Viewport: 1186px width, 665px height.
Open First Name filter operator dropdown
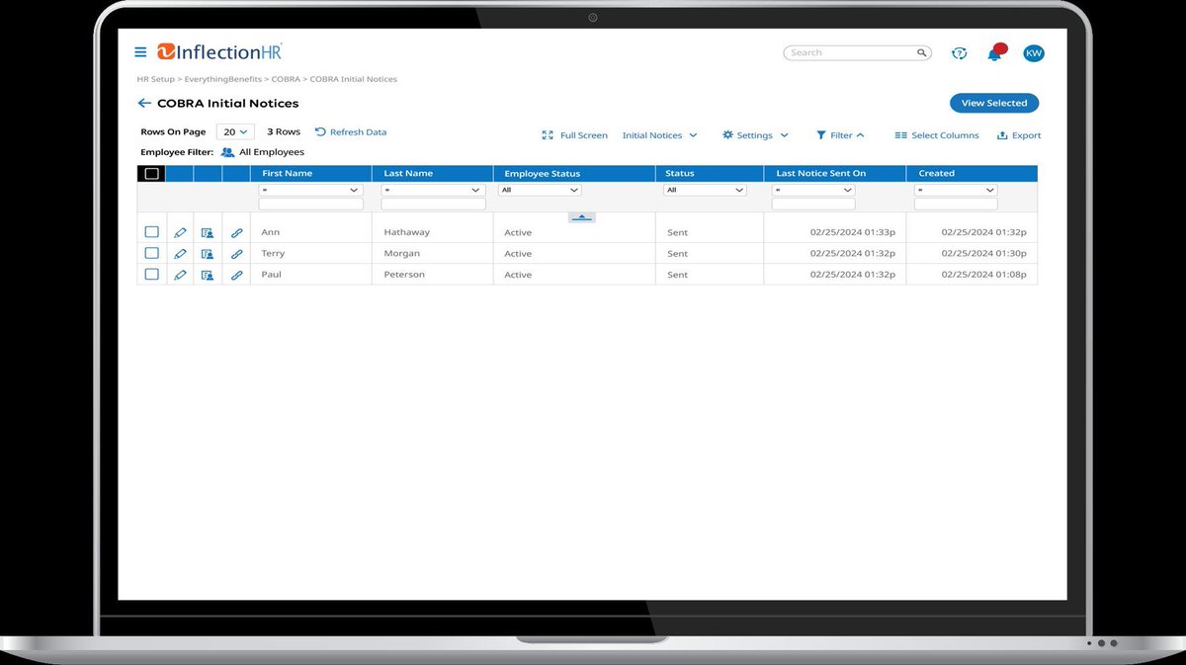click(x=310, y=190)
